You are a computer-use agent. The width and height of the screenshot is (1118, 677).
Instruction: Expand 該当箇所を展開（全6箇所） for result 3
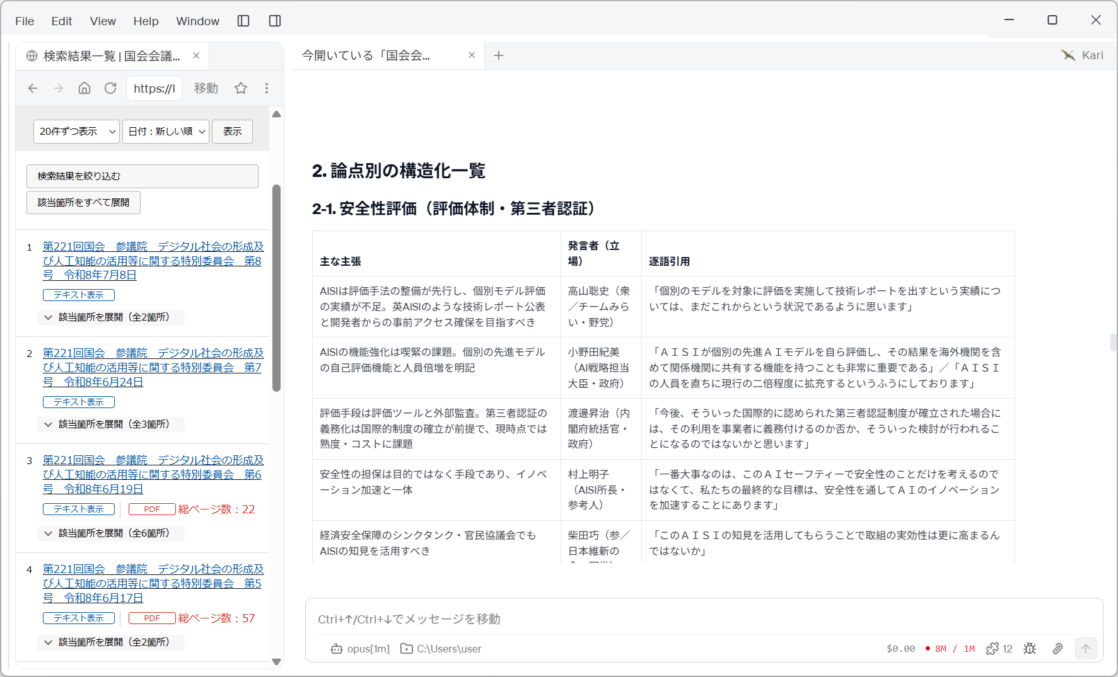pos(111,533)
